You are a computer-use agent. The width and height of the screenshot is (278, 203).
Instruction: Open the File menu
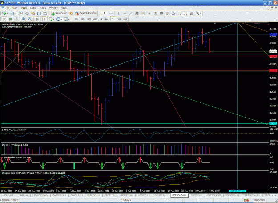pyautogui.click(x=7, y=8)
